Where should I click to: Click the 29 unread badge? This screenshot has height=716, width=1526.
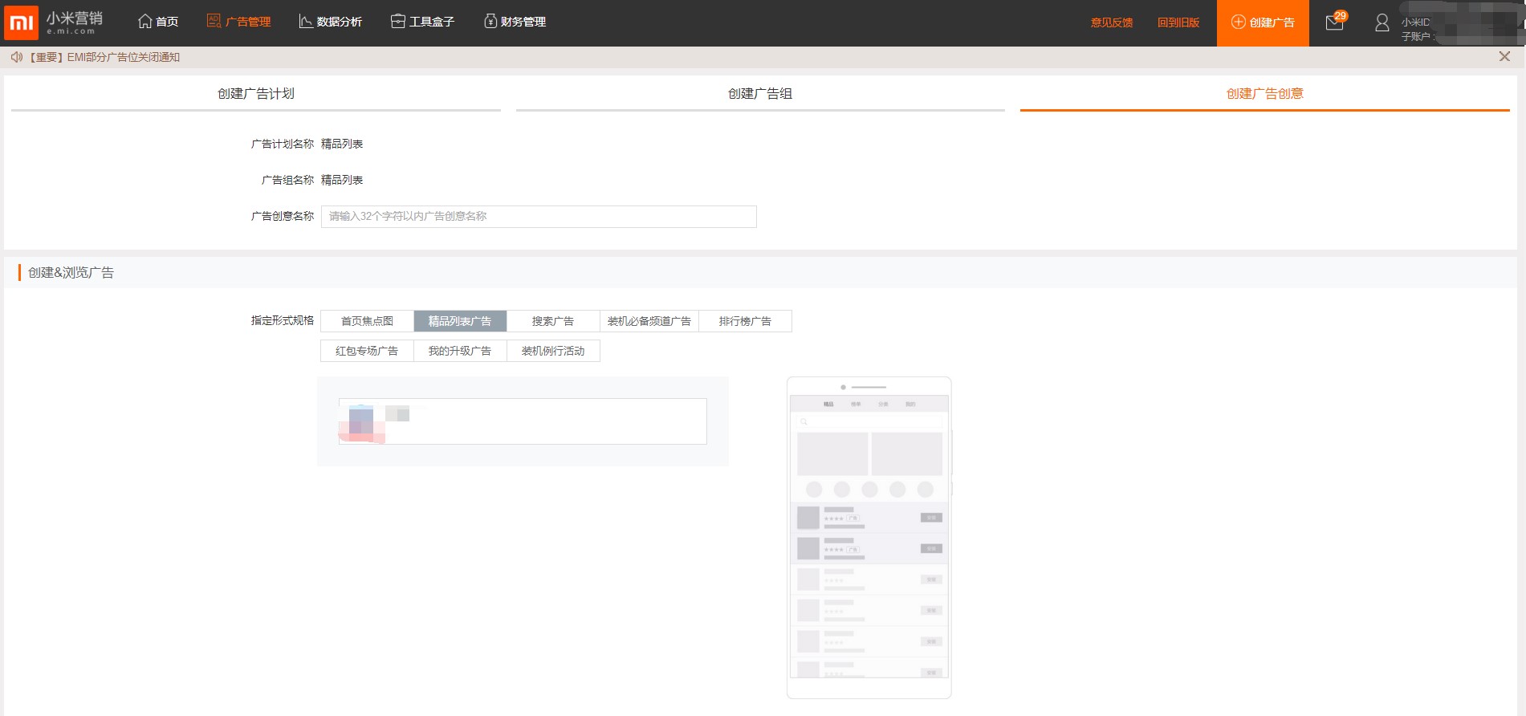click(x=1341, y=16)
